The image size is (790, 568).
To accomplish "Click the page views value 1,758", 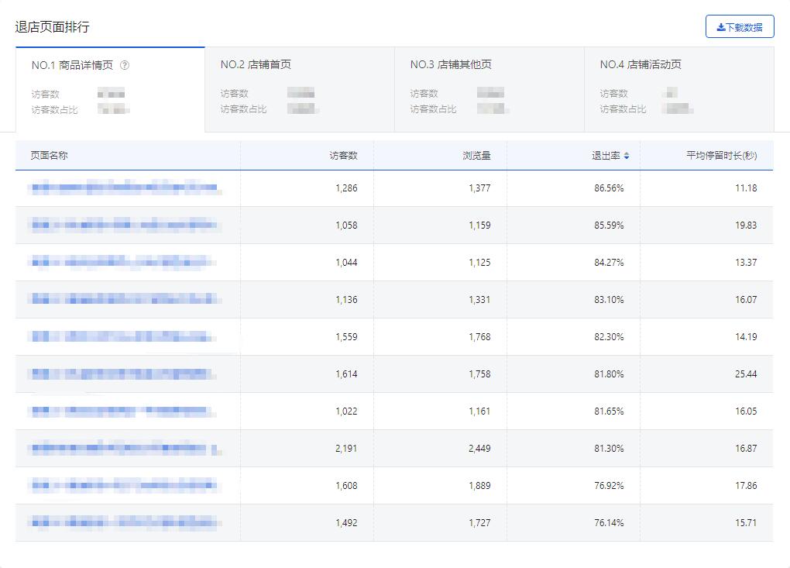I will pos(479,374).
